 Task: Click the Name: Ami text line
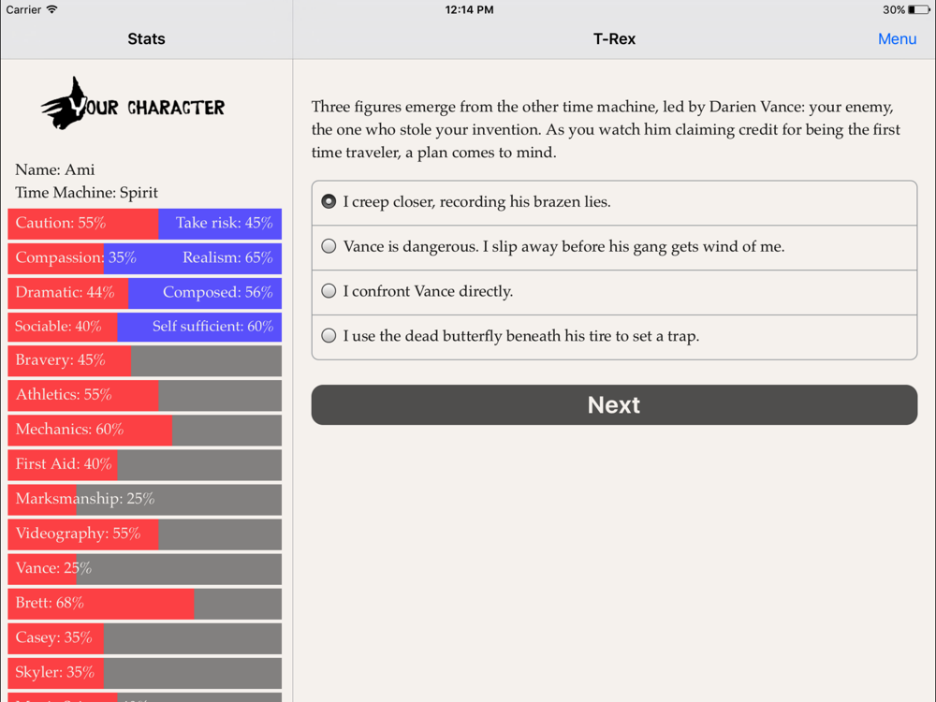coord(55,169)
